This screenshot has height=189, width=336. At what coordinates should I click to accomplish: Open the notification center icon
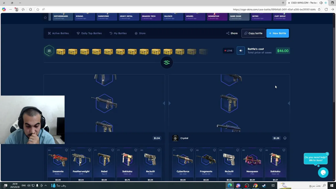(x=6, y=186)
